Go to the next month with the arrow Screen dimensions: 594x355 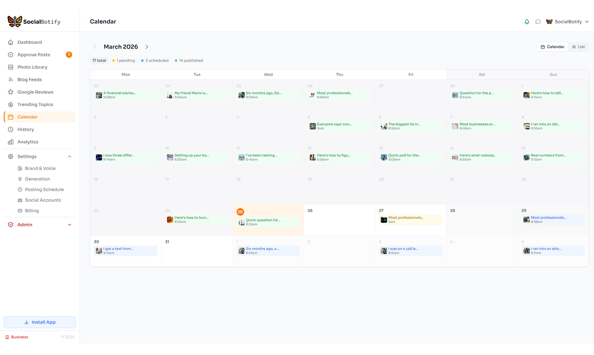point(147,47)
